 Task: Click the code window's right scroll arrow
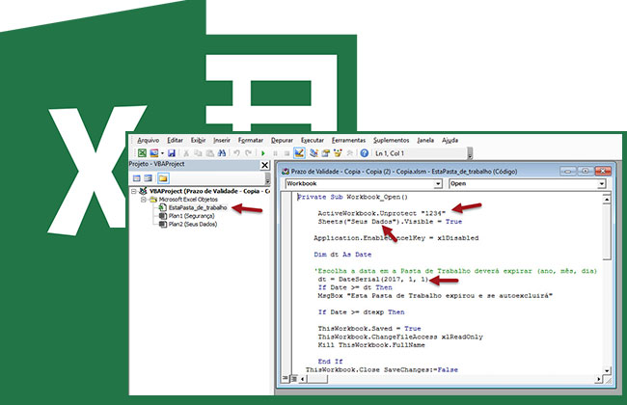598,379
